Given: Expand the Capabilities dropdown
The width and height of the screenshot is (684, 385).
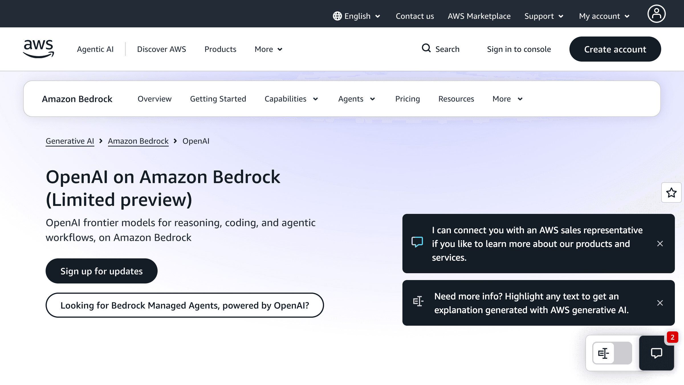Looking at the screenshot, I should [291, 99].
